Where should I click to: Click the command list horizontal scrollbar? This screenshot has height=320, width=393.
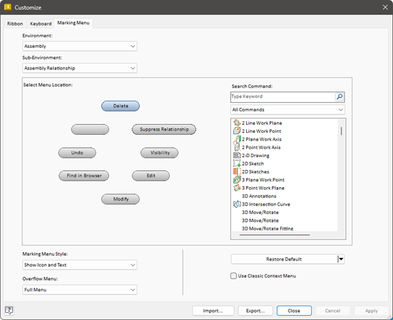[x=274, y=235]
